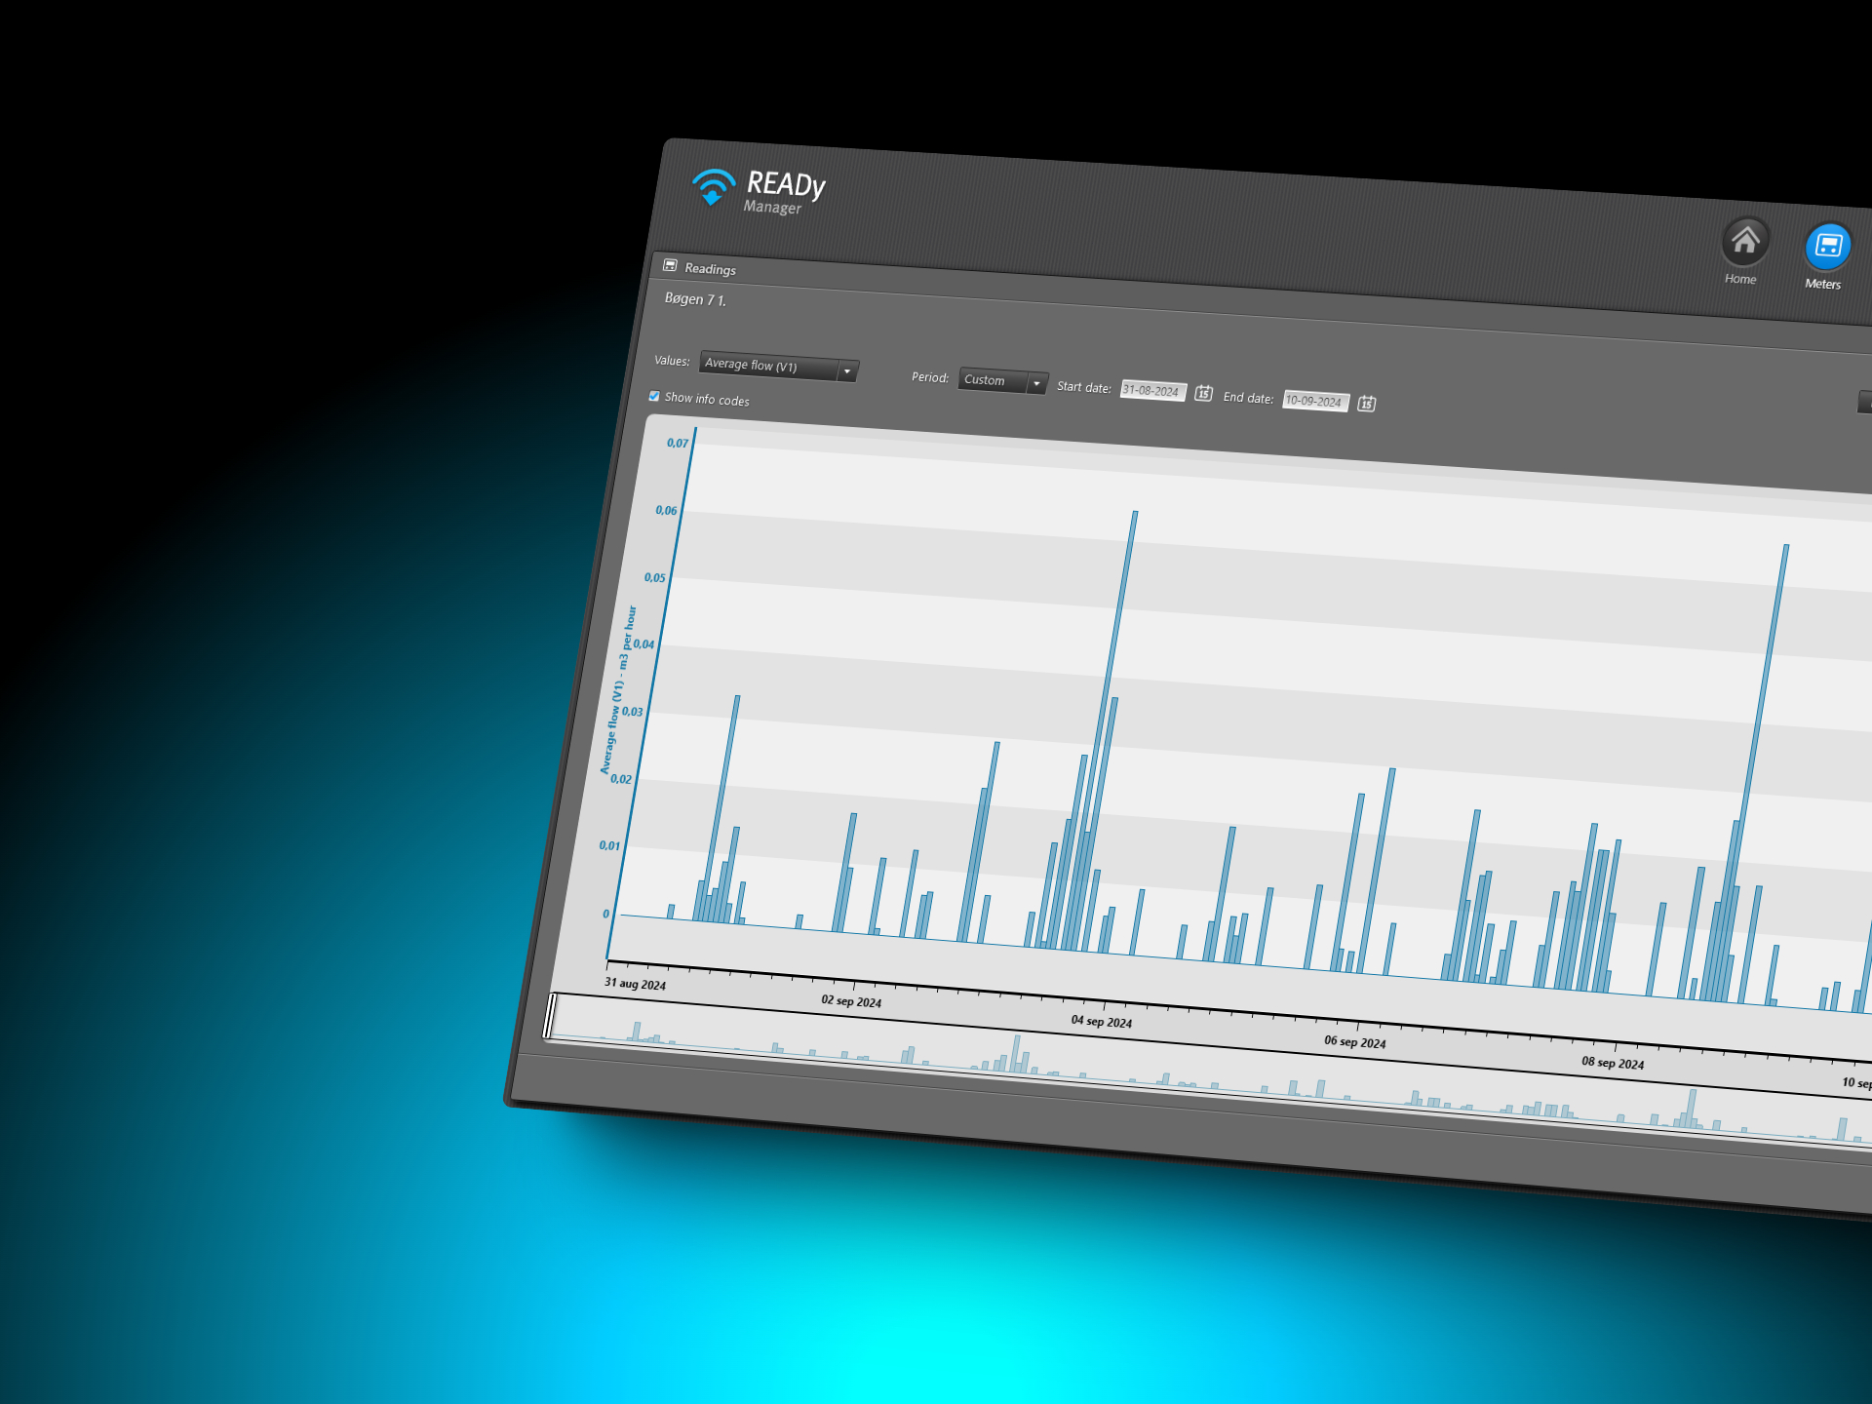Screen dimensions: 1872x1404
Task: Click the READy Manager logo
Action: [759, 190]
